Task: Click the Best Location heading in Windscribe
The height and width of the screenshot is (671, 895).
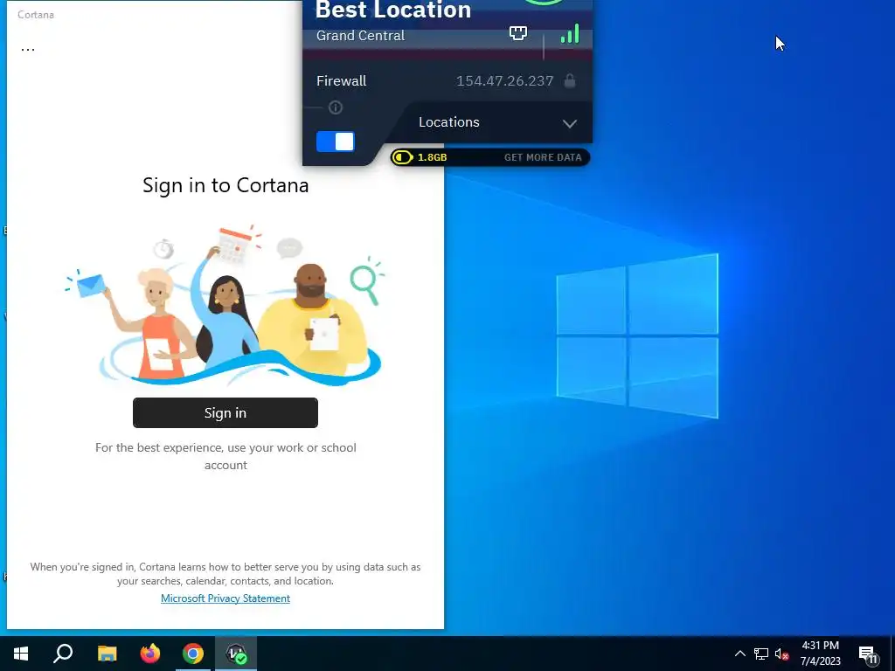Action: 393,10
